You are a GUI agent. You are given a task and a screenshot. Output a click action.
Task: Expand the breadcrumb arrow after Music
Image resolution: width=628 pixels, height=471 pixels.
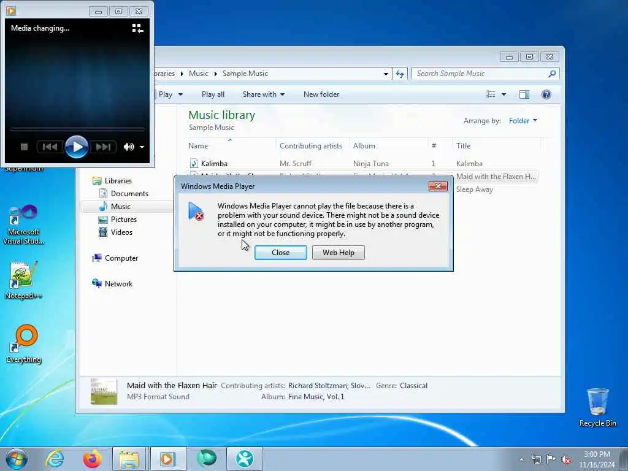[215, 74]
